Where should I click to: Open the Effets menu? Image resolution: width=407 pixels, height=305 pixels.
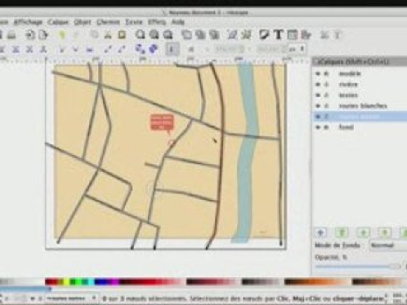coord(157,22)
